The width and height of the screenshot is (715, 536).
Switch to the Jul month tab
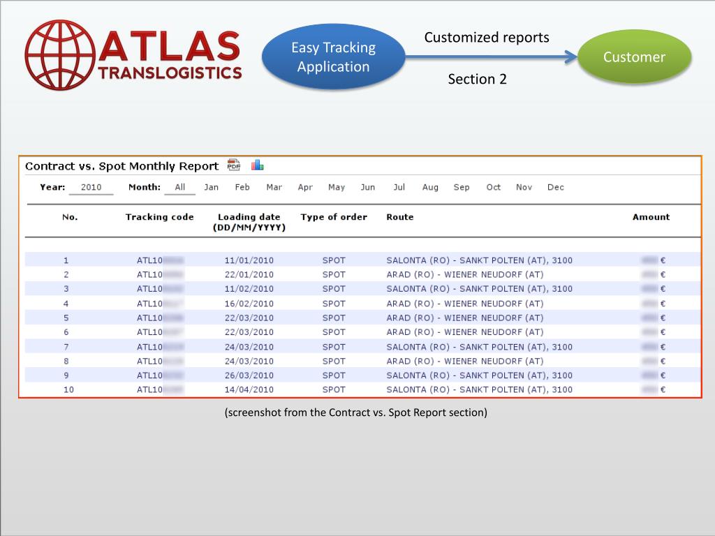point(399,187)
